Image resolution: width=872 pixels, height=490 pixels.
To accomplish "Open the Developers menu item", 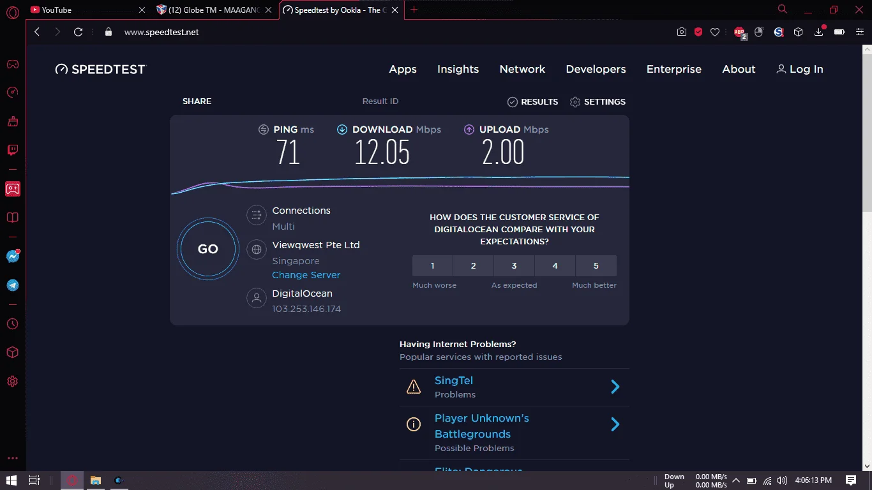I will pos(596,69).
